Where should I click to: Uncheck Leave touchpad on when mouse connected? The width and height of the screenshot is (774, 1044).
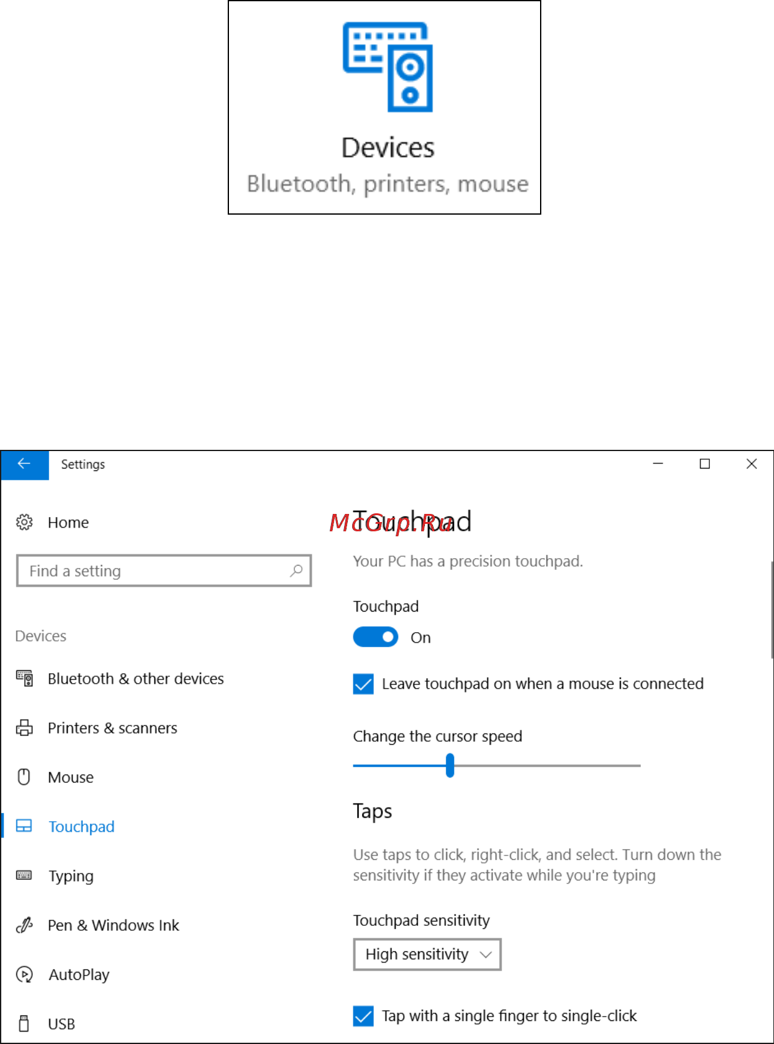363,684
